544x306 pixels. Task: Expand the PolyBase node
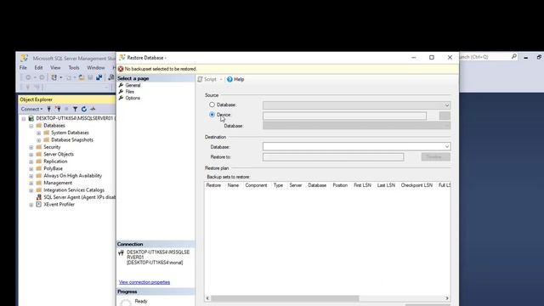tap(31, 169)
